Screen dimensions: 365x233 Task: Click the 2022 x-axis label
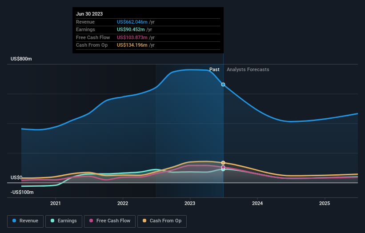[123, 204]
